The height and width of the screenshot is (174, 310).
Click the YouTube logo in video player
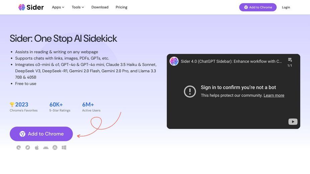293,122
